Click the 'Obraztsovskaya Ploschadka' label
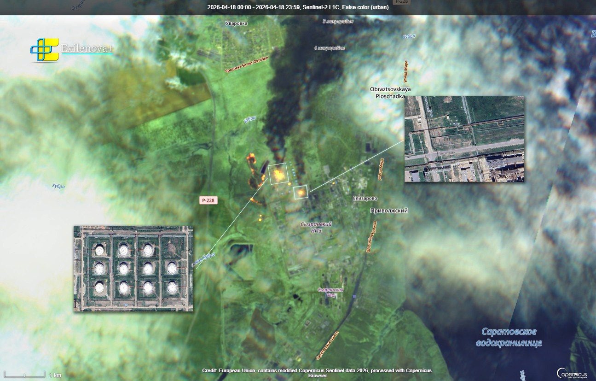 pyautogui.click(x=390, y=93)
